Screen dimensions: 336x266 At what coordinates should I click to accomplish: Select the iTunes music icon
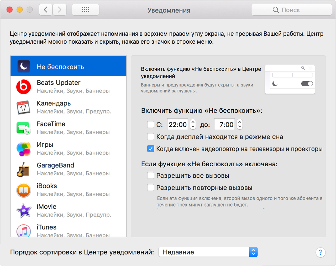[24, 231]
